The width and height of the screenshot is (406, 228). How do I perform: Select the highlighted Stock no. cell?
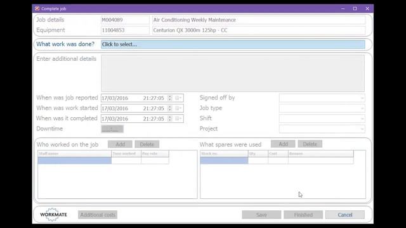224,161
